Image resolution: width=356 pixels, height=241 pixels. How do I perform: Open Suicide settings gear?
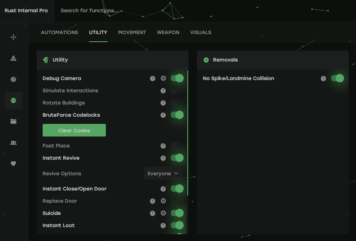click(163, 213)
